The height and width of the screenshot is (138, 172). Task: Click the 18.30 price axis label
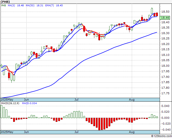(x=165, y=33)
